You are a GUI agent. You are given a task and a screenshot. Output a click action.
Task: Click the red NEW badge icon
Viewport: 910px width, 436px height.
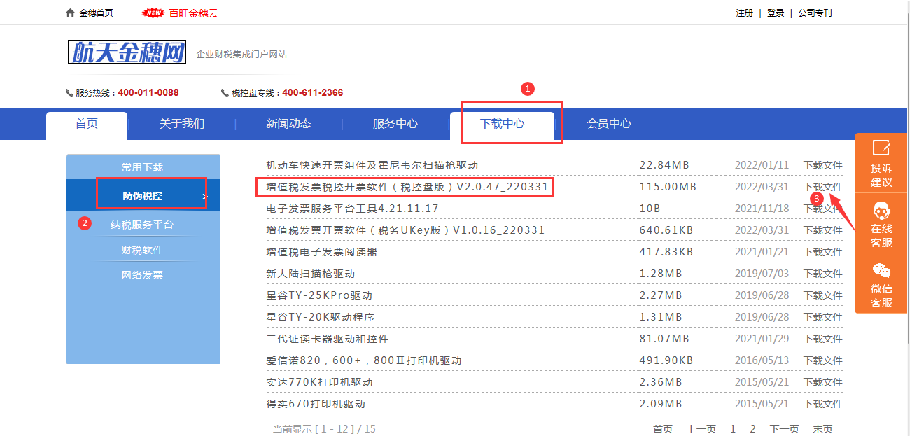tap(153, 13)
